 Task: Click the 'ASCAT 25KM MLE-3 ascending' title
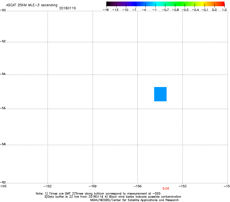[32, 5]
